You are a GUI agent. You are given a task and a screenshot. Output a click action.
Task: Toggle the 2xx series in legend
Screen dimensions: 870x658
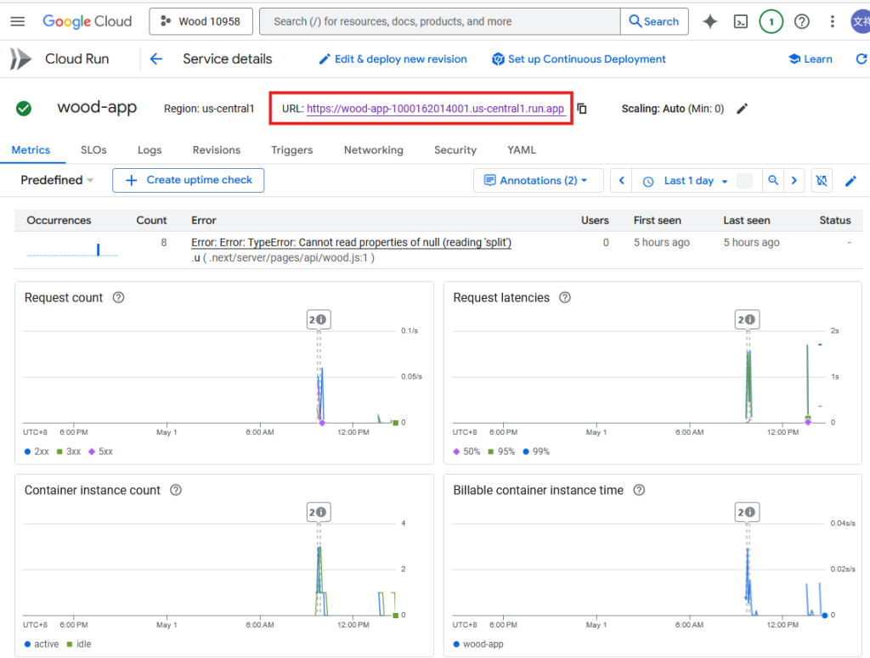(x=37, y=452)
